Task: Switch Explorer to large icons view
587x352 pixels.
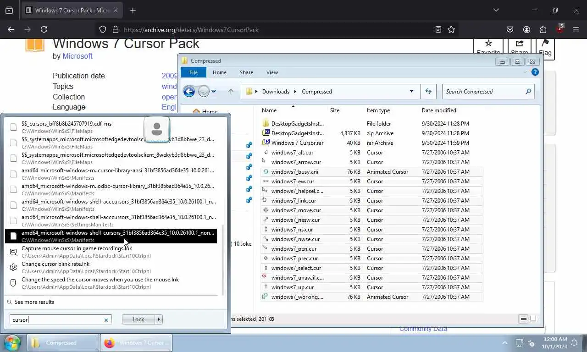Action: (x=533, y=319)
